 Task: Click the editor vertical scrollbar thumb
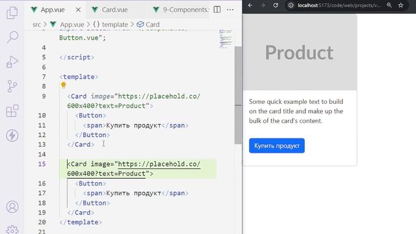click(x=238, y=96)
